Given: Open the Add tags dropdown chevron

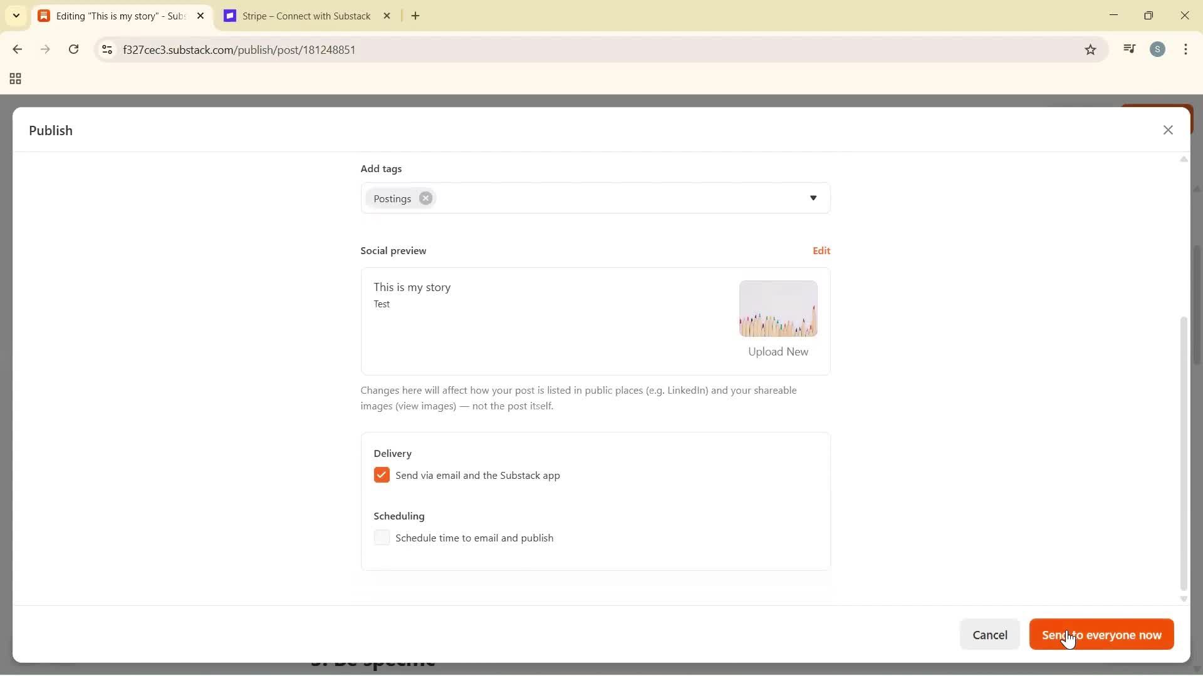Looking at the screenshot, I should tap(813, 198).
